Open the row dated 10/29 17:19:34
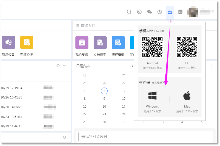Screen dimensions: 220x146 point(35,88)
